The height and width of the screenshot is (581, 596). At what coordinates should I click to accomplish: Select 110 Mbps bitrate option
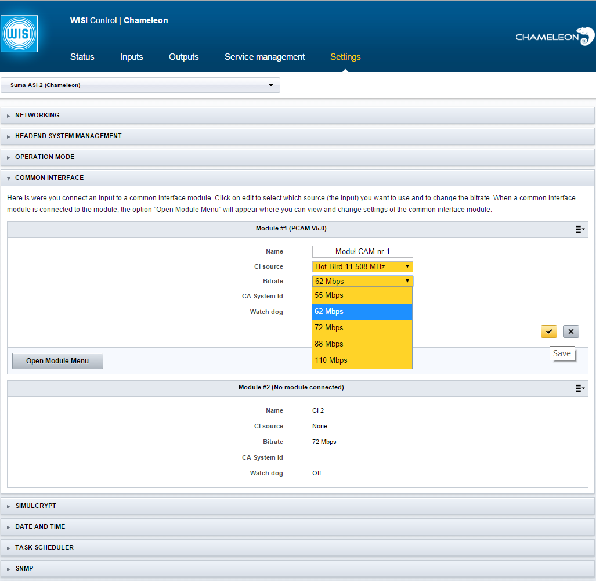[x=362, y=360]
